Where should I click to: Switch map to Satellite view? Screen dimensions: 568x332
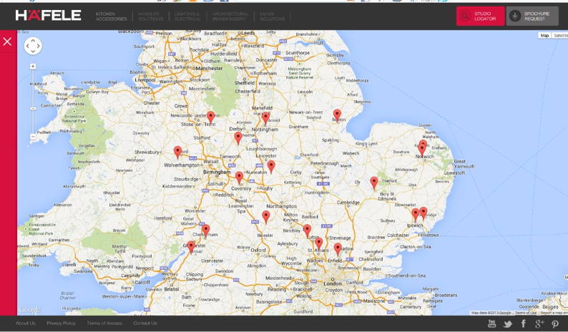[560, 36]
